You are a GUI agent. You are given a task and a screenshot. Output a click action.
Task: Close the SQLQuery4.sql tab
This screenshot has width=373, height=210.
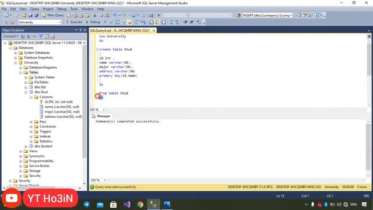point(154,30)
